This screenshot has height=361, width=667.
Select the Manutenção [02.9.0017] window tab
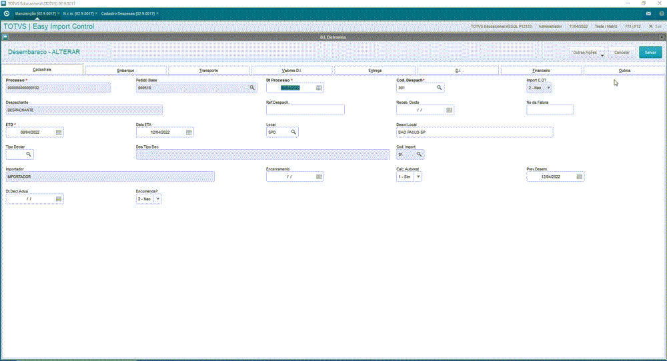pyautogui.click(x=35, y=13)
